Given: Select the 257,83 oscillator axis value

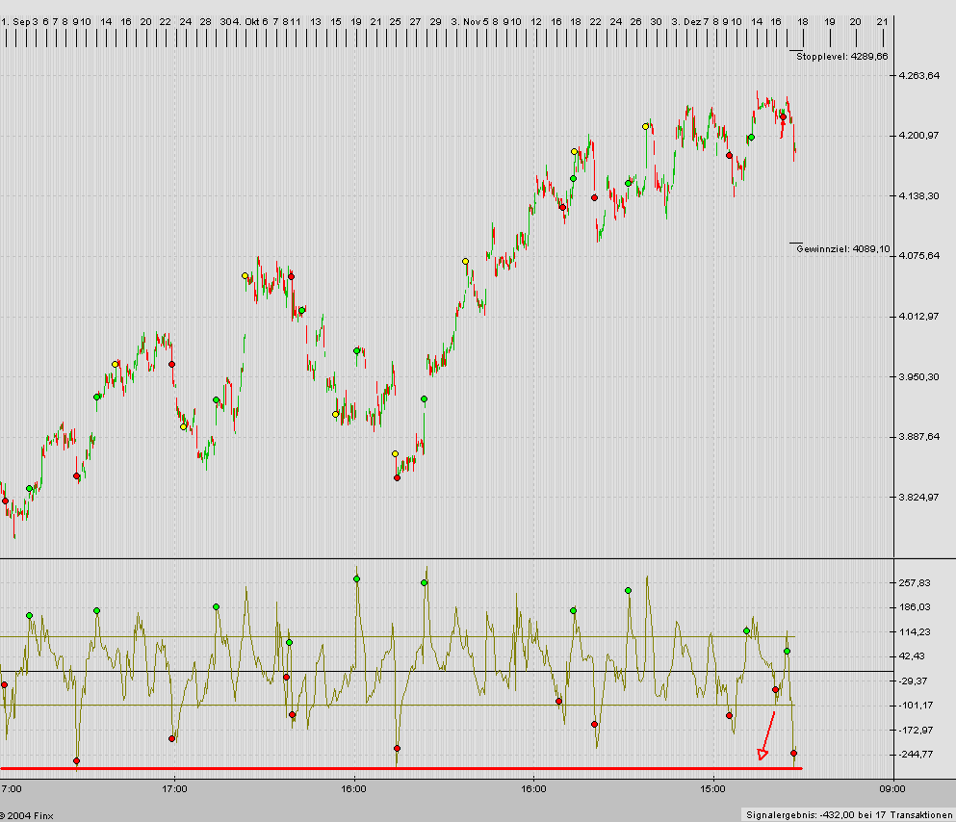Looking at the screenshot, I should pyautogui.click(x=915, y=583).
